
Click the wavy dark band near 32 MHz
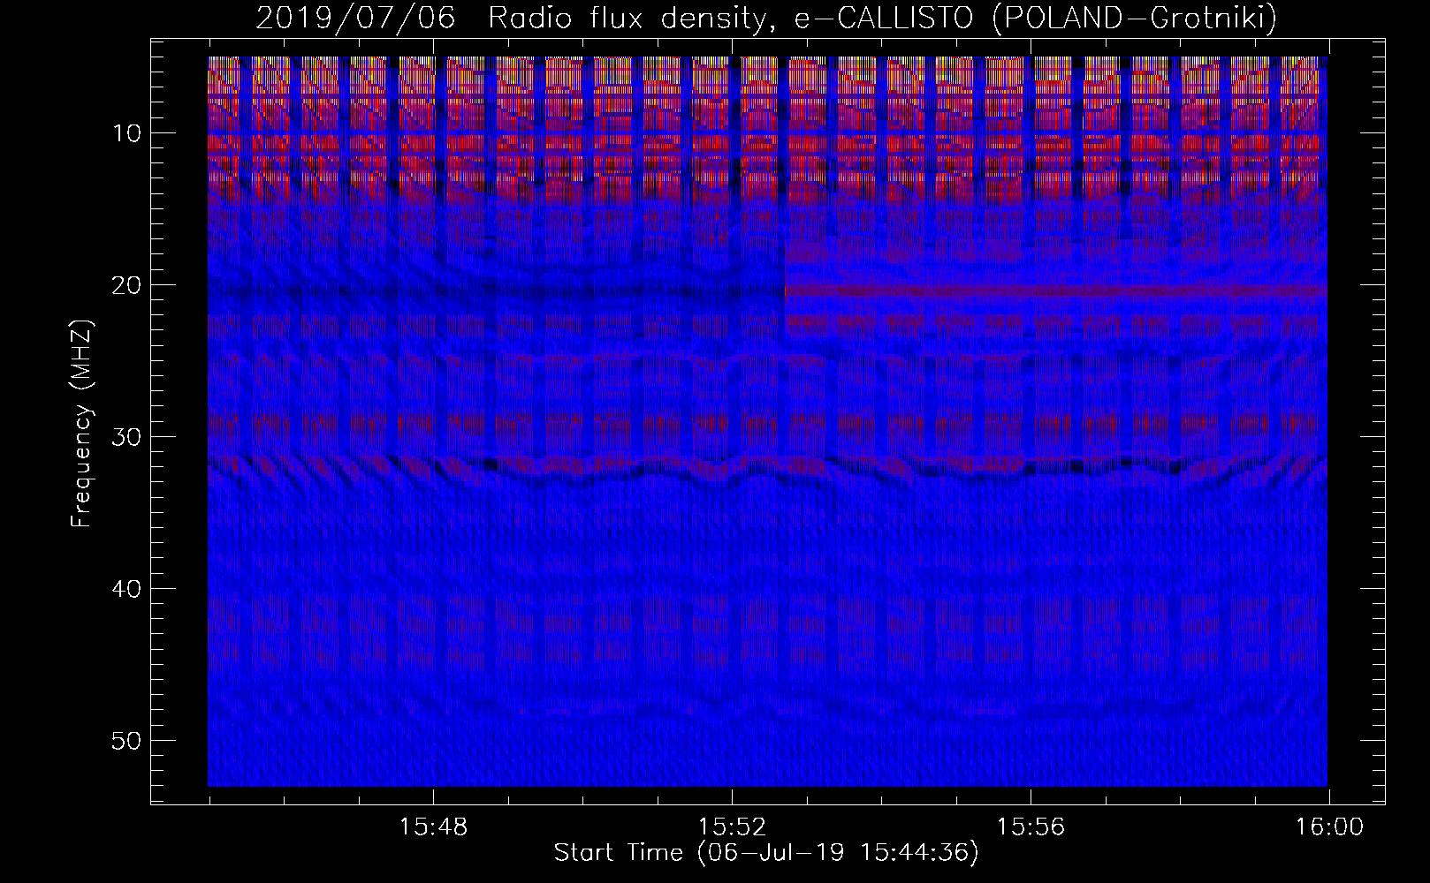767,469
